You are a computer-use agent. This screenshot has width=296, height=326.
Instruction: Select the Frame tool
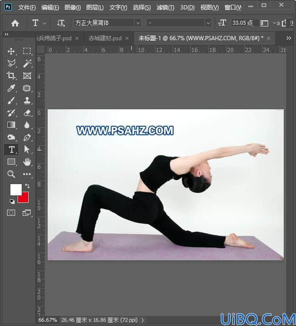(27, 76)
